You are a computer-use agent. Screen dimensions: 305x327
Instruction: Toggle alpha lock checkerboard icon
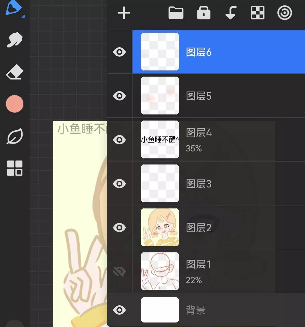(x=257, y=13)
